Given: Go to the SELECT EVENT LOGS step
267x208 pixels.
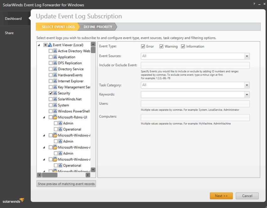Looking at the screenshot, I should tap(58, 27).
